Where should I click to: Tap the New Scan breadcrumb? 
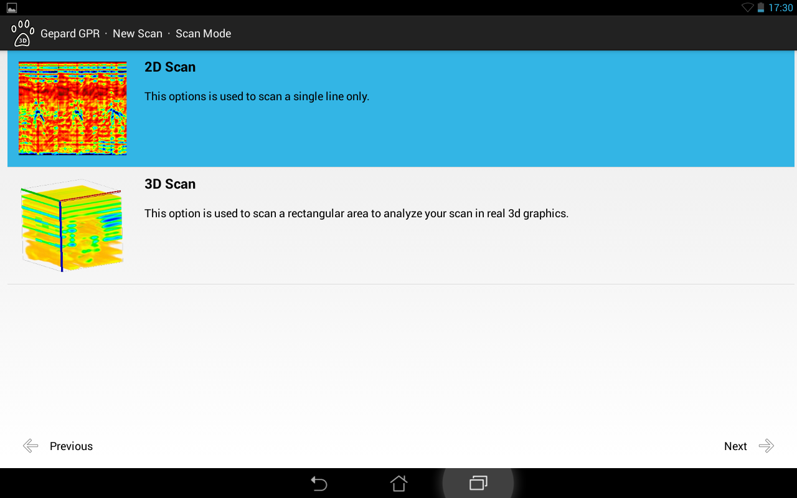tap(138, 34)
